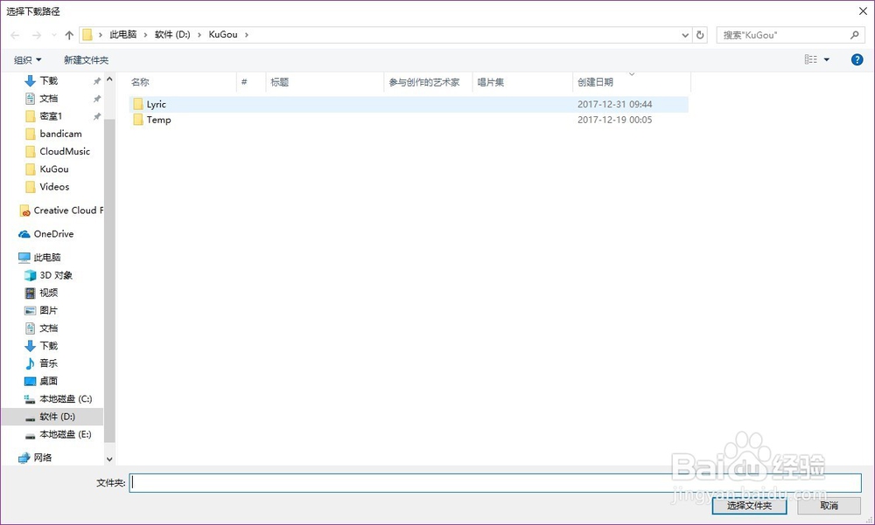Click the pin icon next to 密室1
This screenshot has width=875, height=525.
[x=97, y=116]
